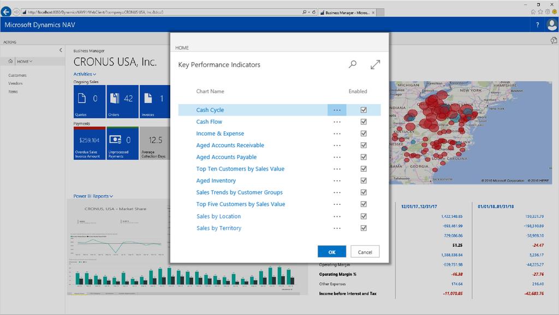Click the browser refresh icon

(314, 12)
